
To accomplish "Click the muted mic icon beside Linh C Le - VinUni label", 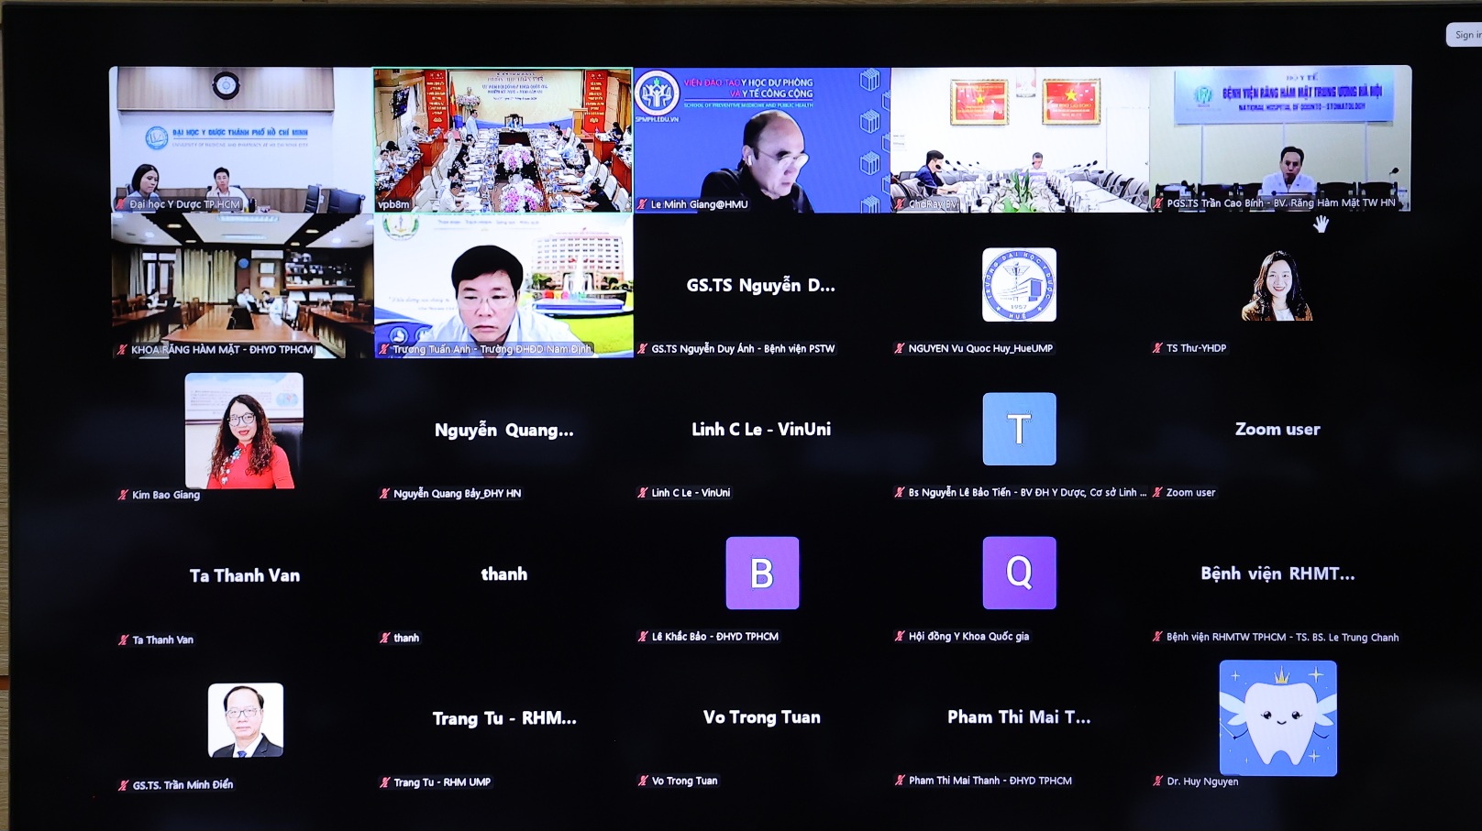I will click(x=643, y=493).
